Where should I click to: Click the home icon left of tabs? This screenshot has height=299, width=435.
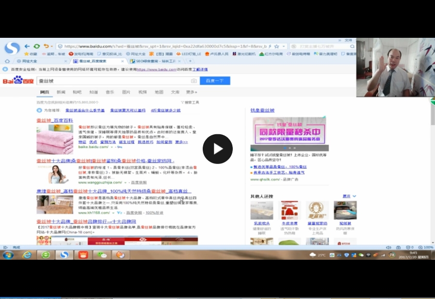[x=7, y=61]
